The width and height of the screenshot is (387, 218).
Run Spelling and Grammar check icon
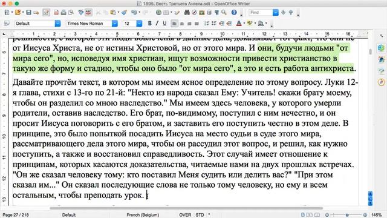(80, 12)
